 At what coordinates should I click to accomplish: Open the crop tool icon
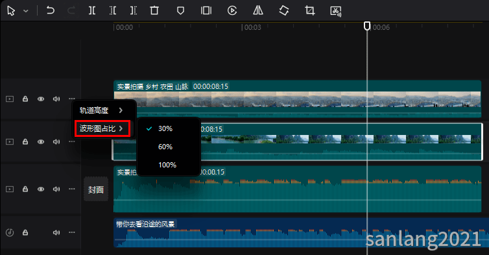[x=310, y=10]
